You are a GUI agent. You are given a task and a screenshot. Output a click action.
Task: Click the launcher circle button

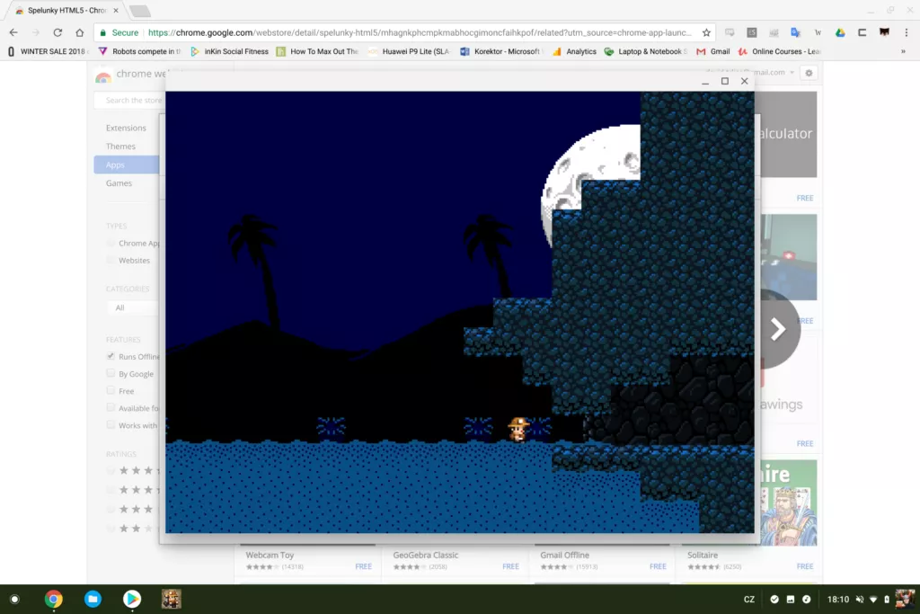14,599
